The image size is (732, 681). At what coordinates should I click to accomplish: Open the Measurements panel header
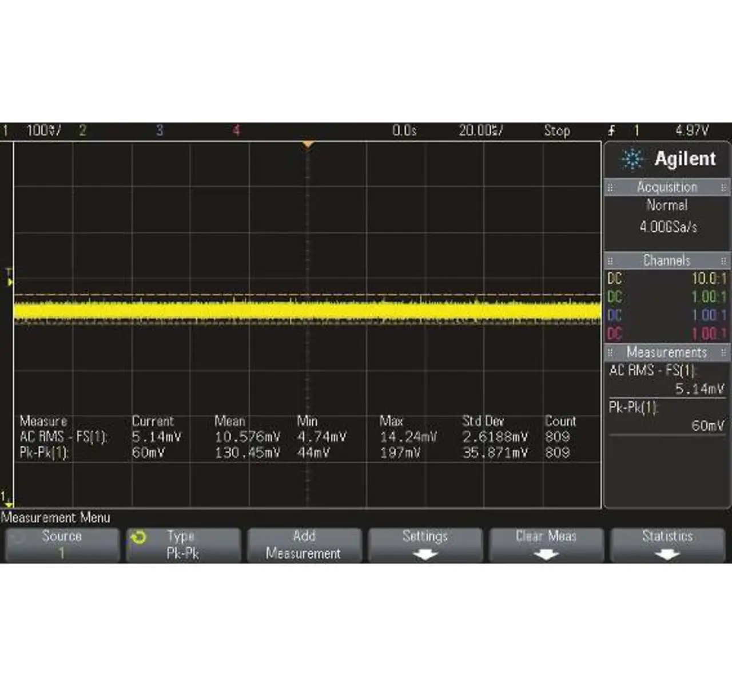(x=667, y=352)
